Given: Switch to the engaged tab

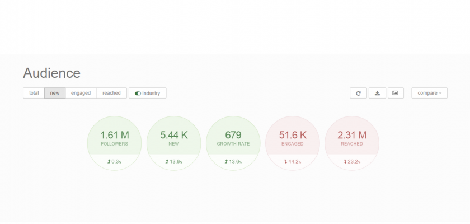Looking at the screenshot, I should pos(81,93).
